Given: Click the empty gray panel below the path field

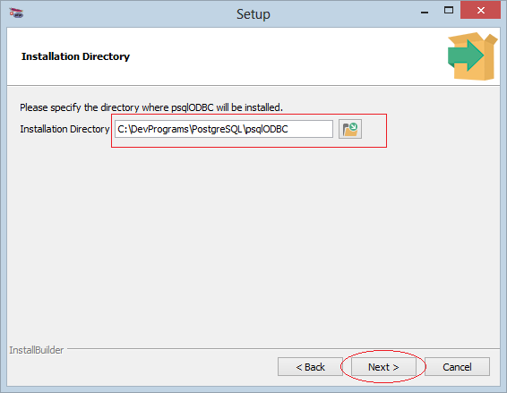Looking at the screenshot, I should click(253, 245).
